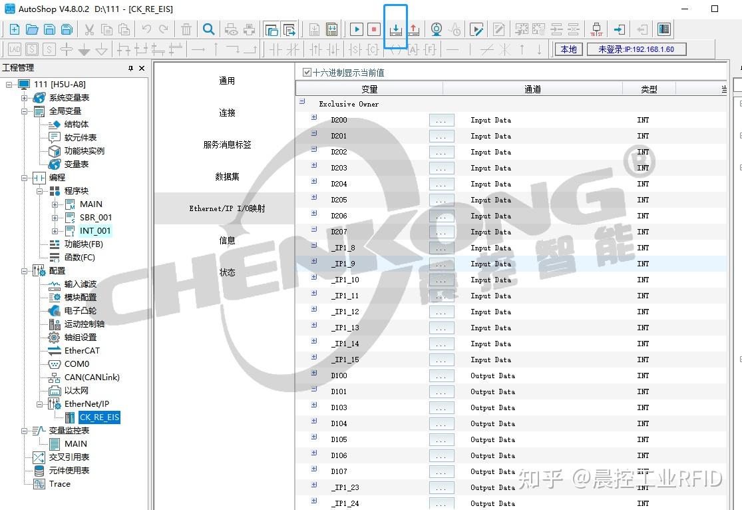
Task: Select INT_001 in program blocks
Action: (x=95, y=230)
